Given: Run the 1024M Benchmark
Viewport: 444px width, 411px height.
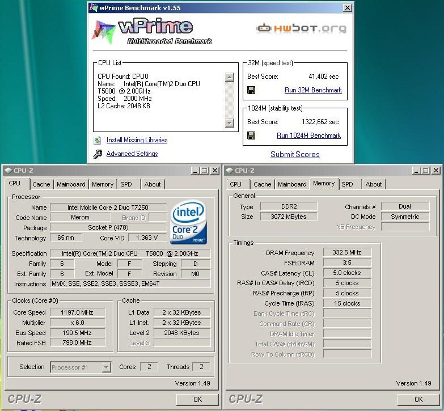Looking at the screenshot, I should (308, 135).
